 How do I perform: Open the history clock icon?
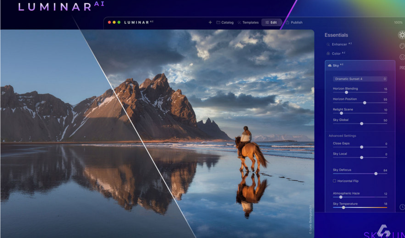(x=402, y=207)
